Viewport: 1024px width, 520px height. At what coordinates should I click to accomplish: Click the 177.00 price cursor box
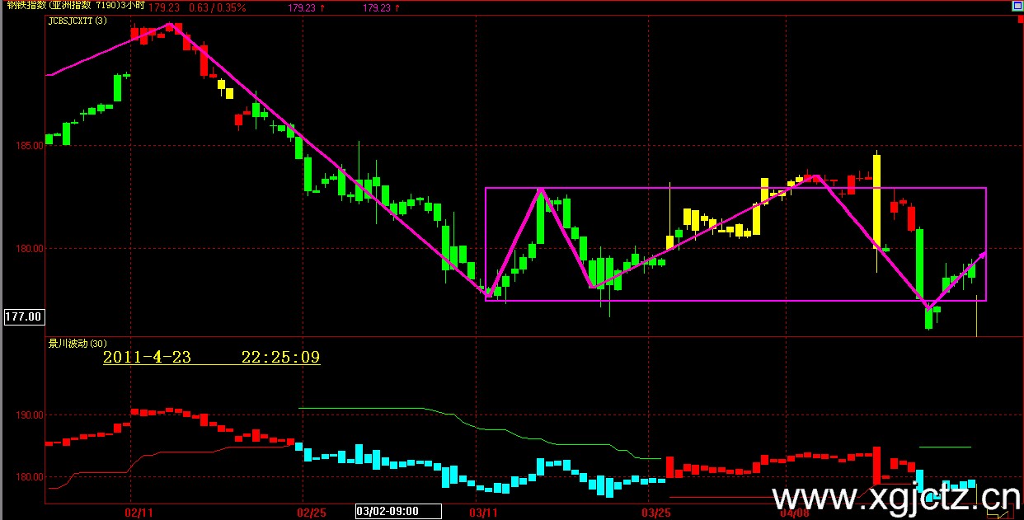point(23,316)
